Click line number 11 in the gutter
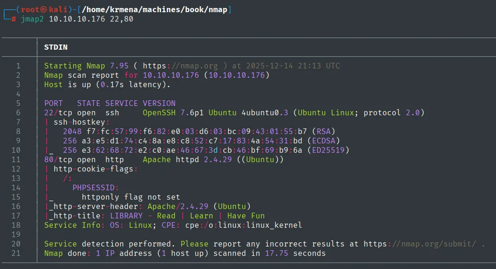Viewport: 496px width, 269px height. coord(16,159)
